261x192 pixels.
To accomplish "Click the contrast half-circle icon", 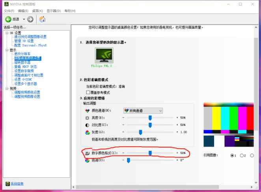I will [87, 125].
